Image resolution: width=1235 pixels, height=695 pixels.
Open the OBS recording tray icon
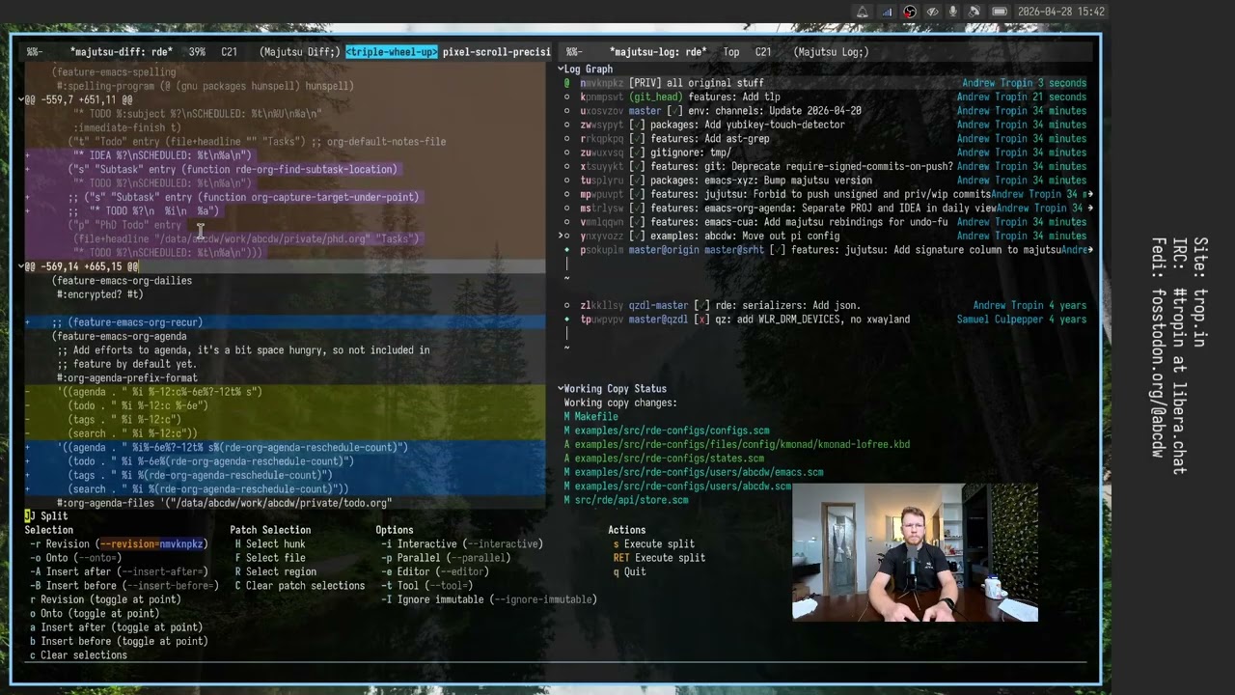point(909,12)
